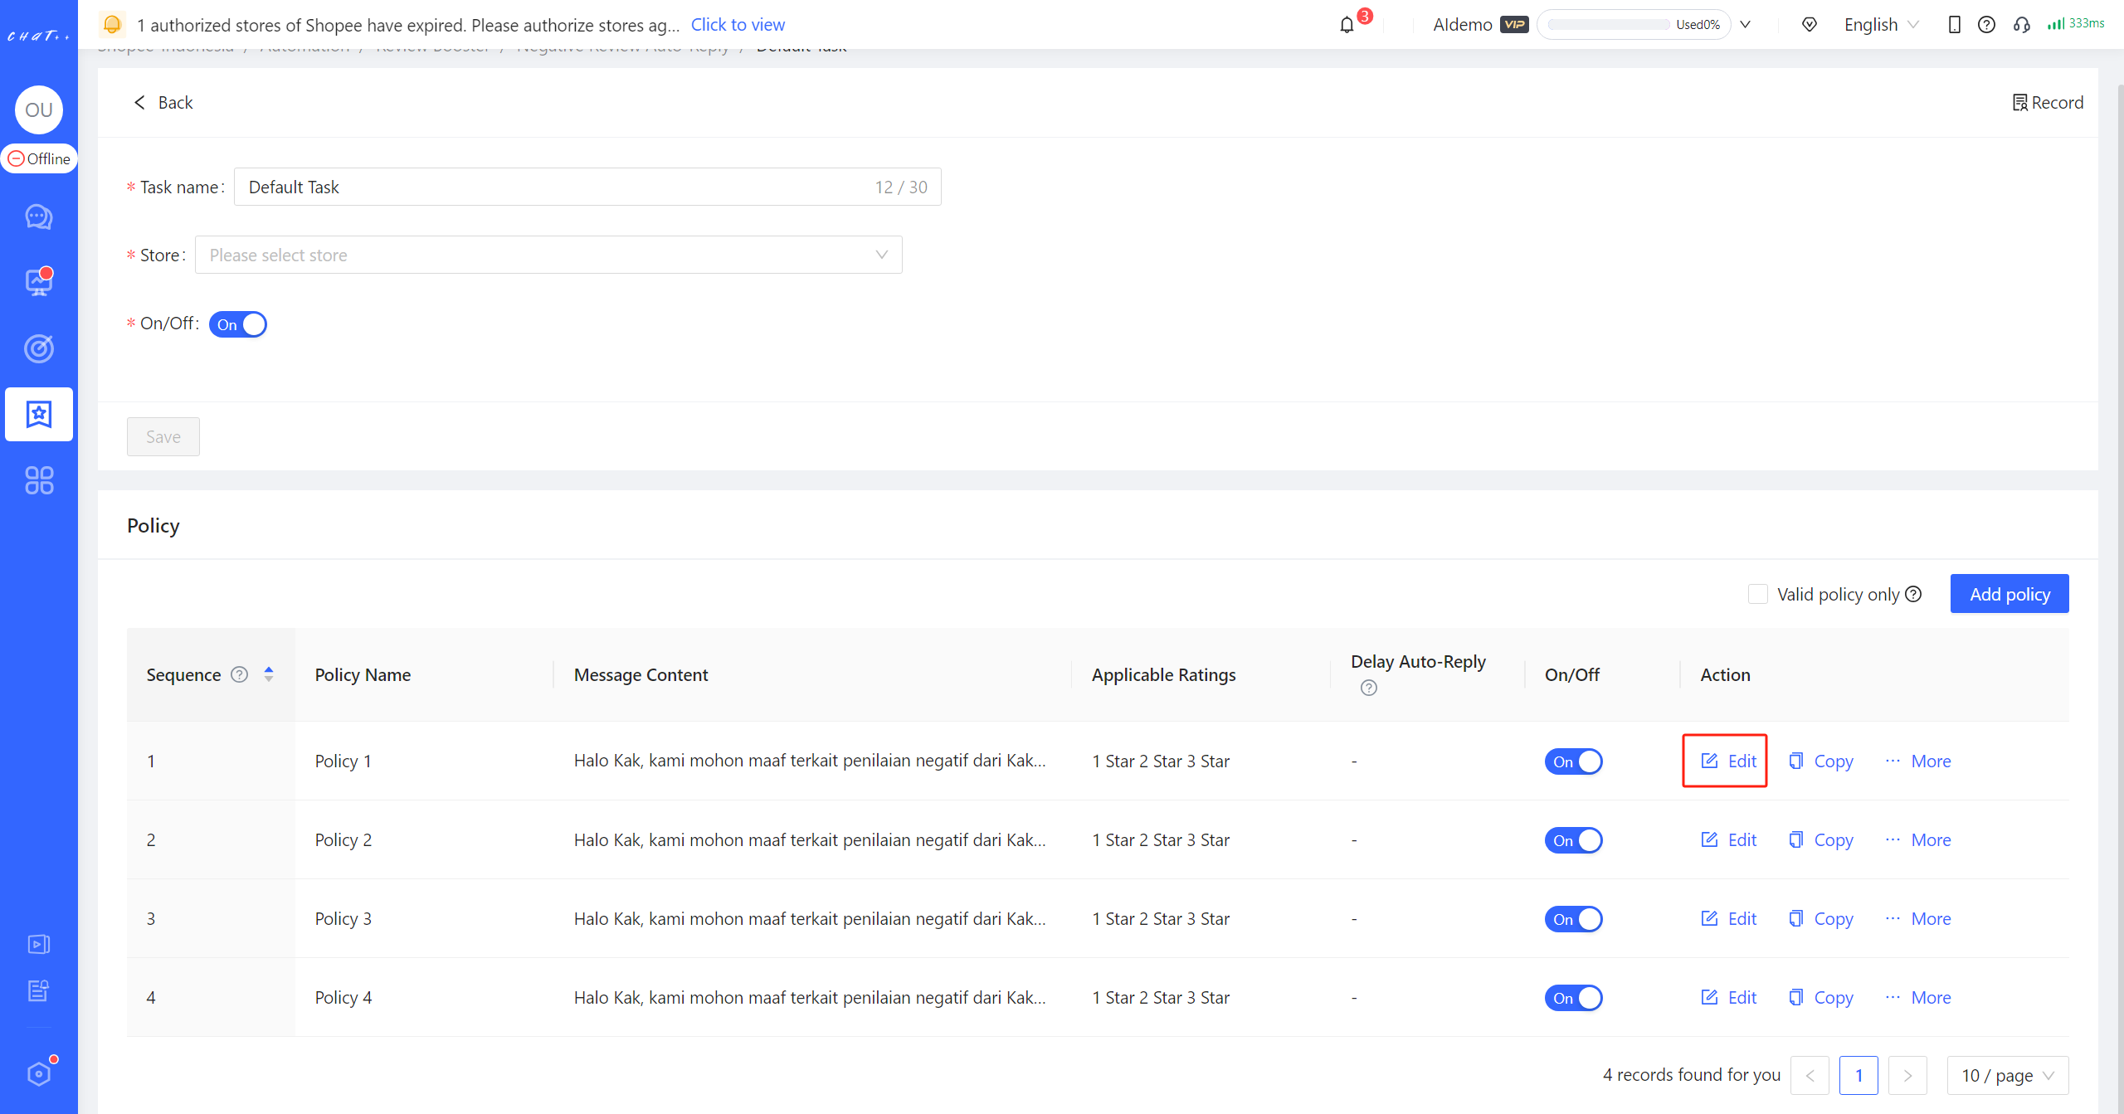Open the star review booster sidebar icon
The width and height of the screenshot is (2124, 1114).
pos(39,414)
